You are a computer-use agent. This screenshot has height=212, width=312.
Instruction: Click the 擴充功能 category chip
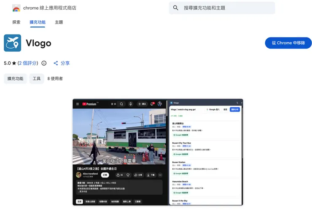coord(15,79)
